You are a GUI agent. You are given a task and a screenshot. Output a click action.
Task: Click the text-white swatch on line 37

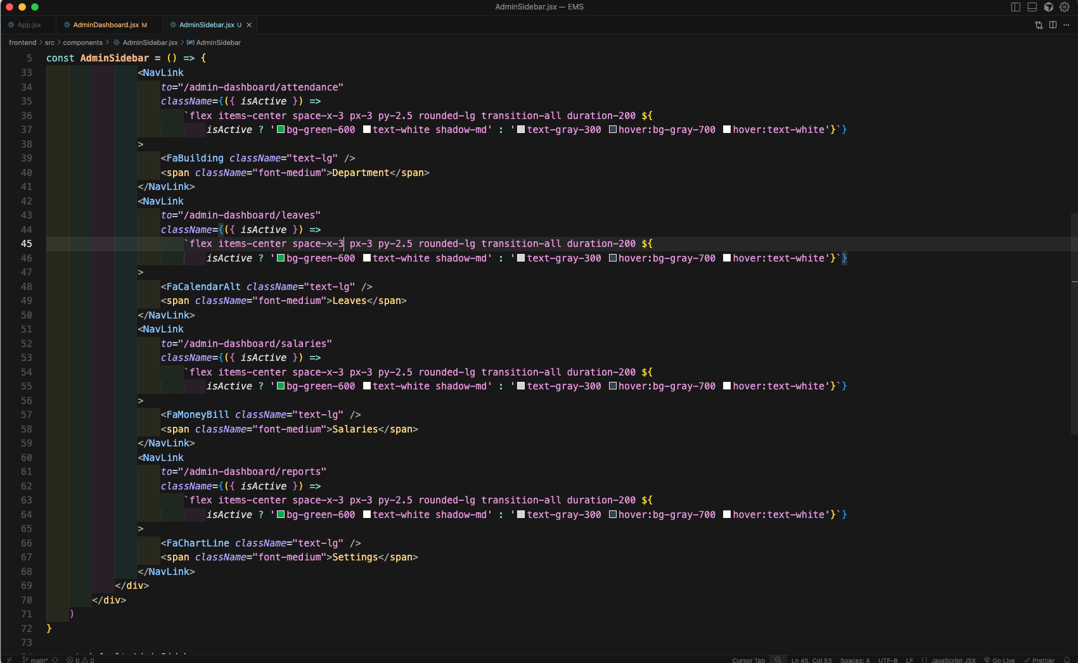[367, 130]
